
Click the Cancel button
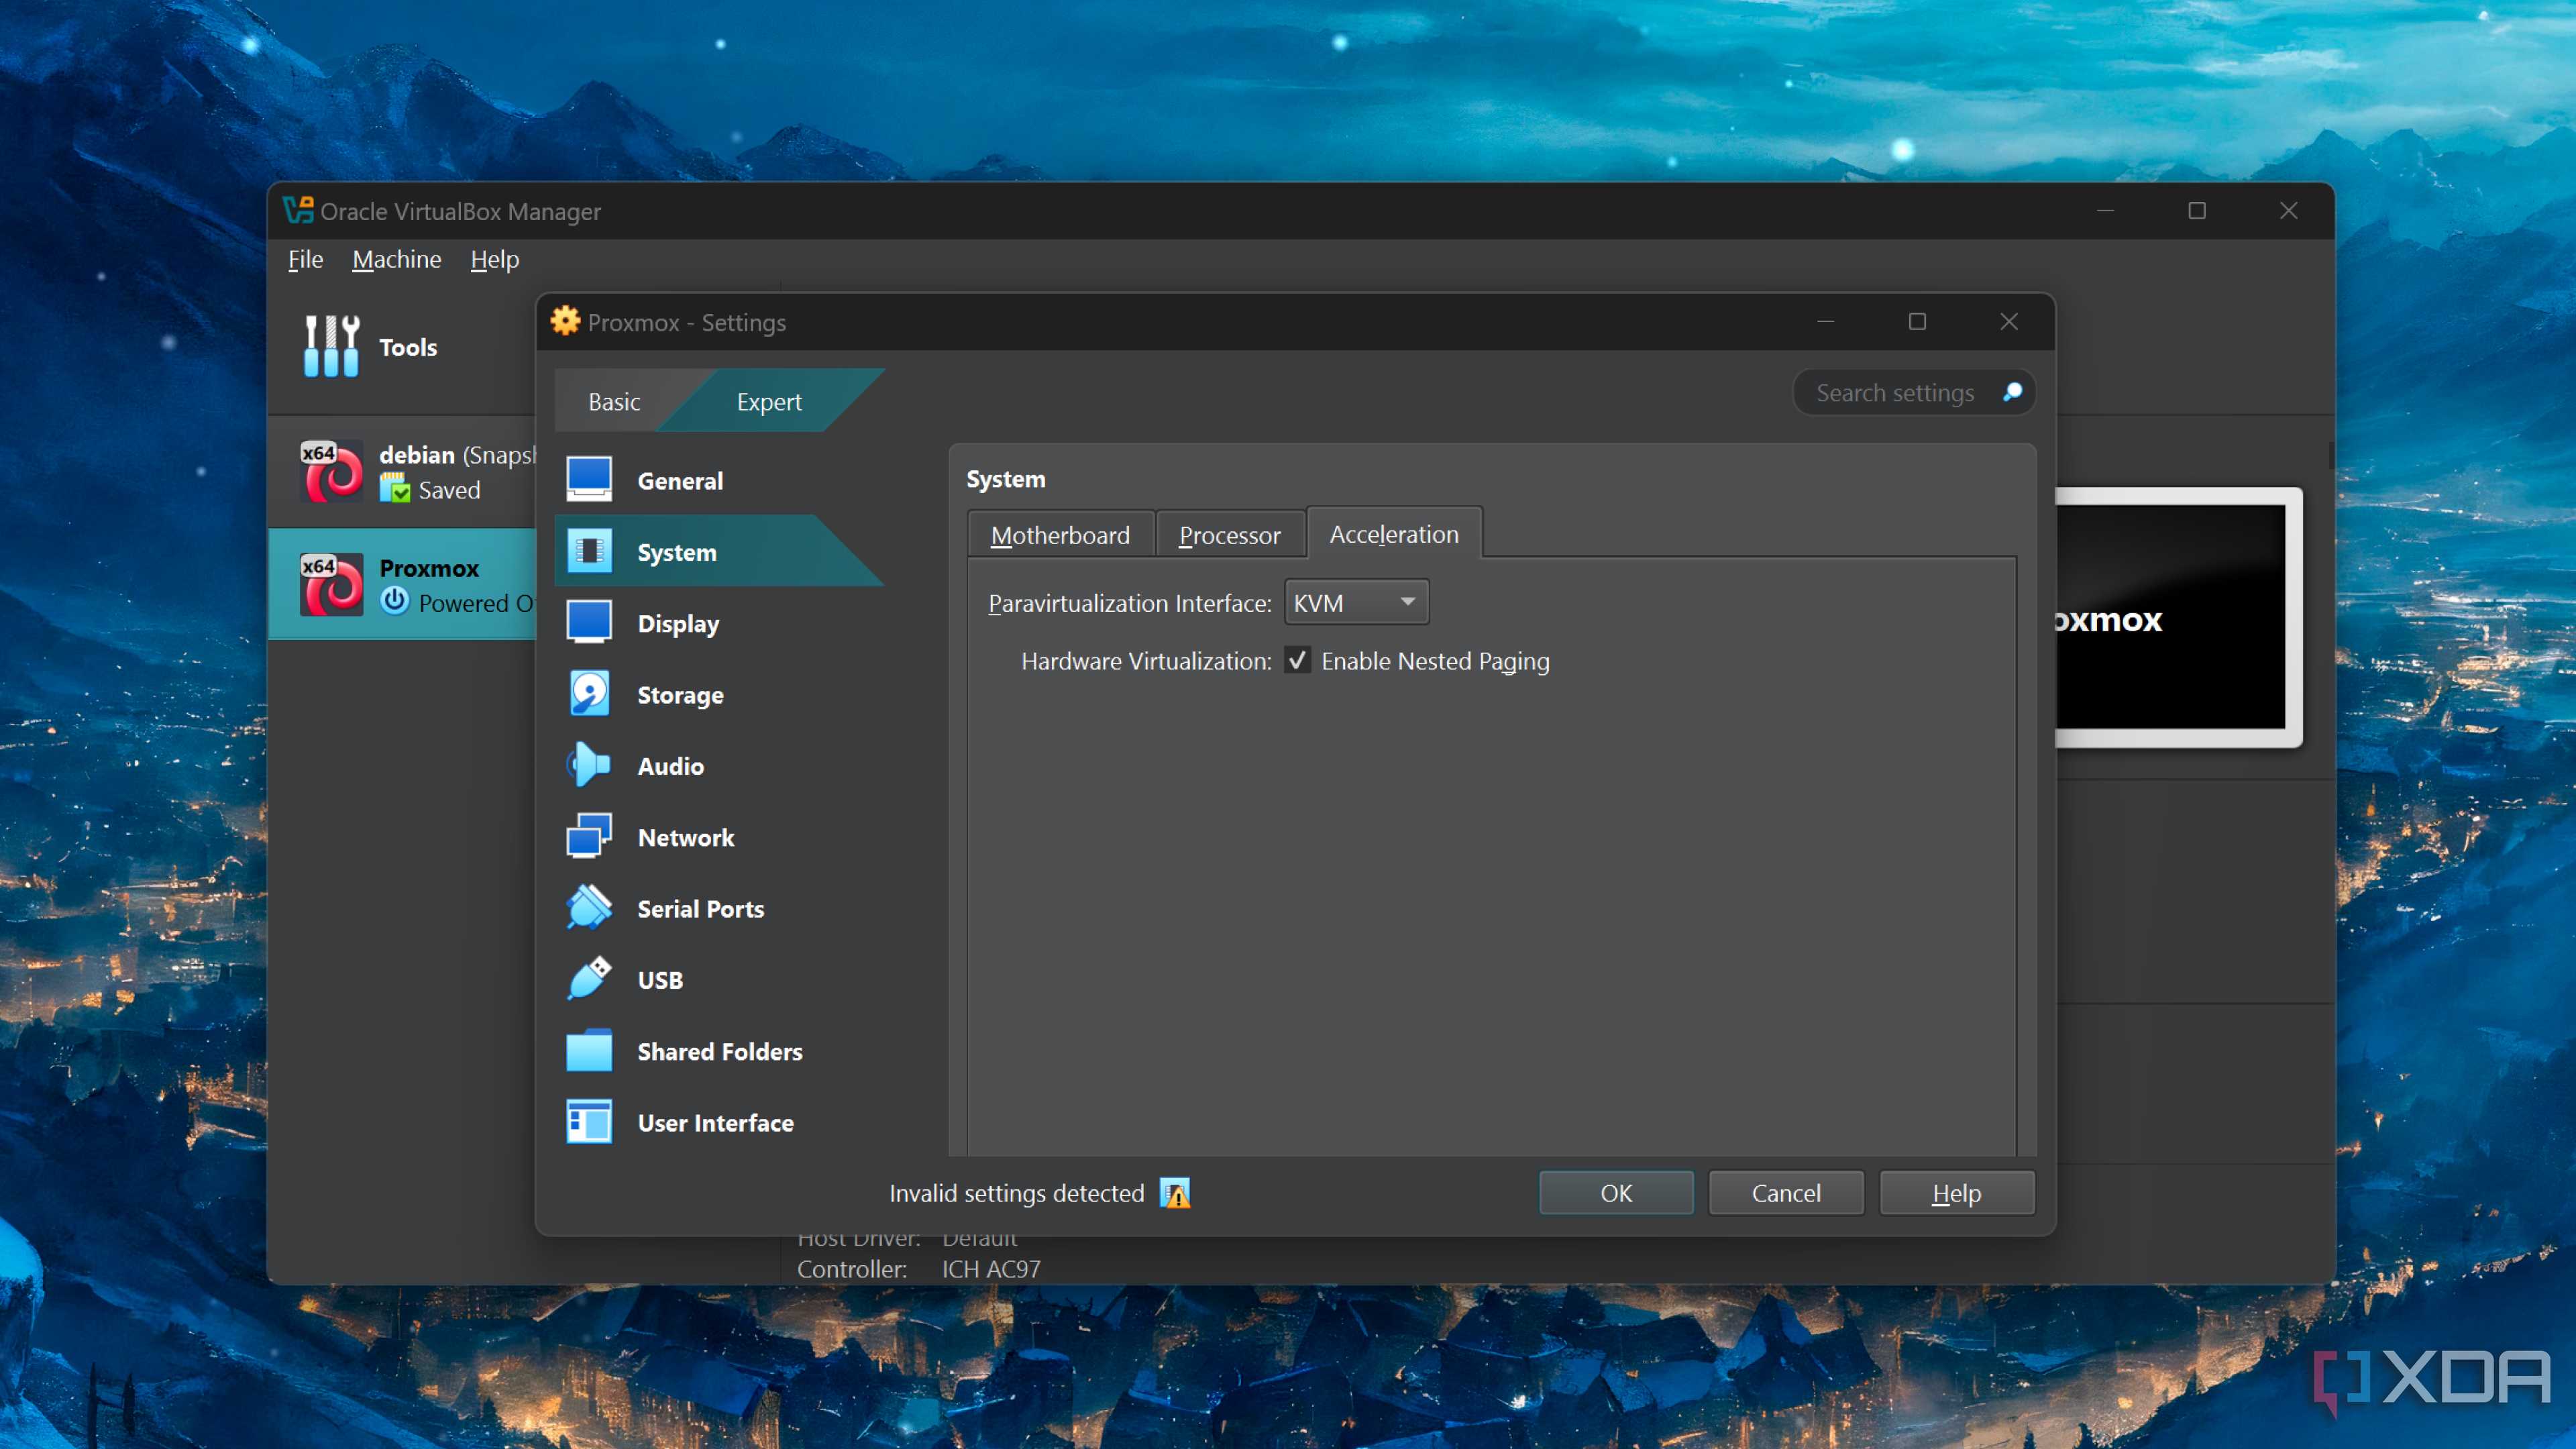coord(1786,1193)
